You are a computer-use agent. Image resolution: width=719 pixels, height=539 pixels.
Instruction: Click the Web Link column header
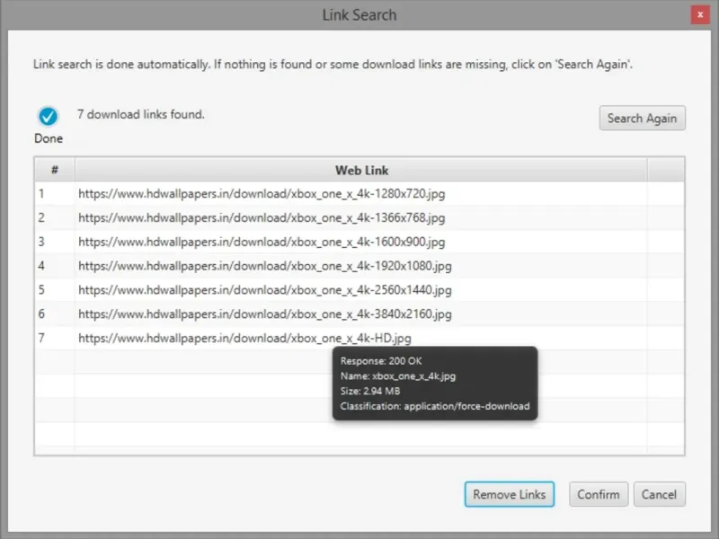361,170
